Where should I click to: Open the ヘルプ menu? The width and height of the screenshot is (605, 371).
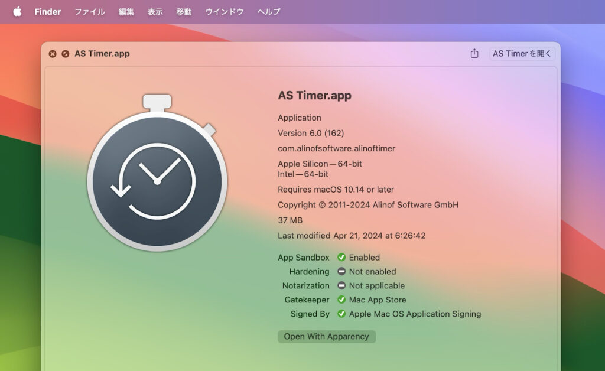tap(269, 11)
